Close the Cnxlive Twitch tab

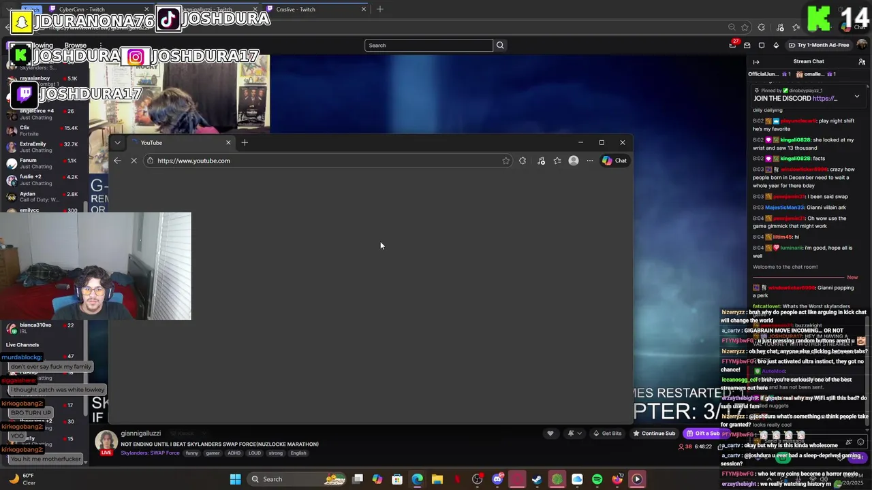363,10
